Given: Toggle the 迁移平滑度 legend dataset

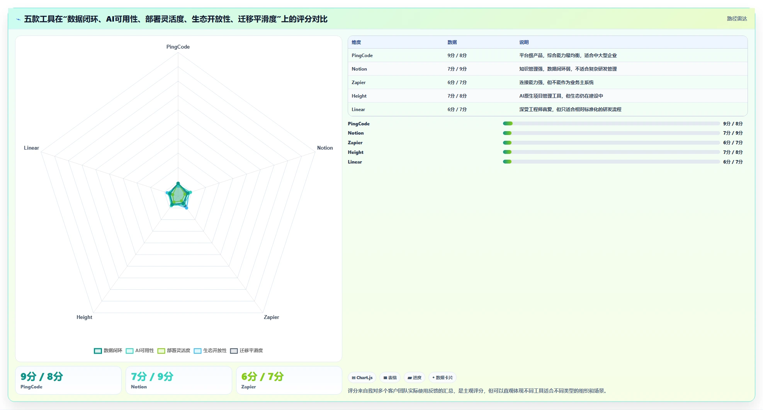Looking at the screenshot, I should coord(246,351).
